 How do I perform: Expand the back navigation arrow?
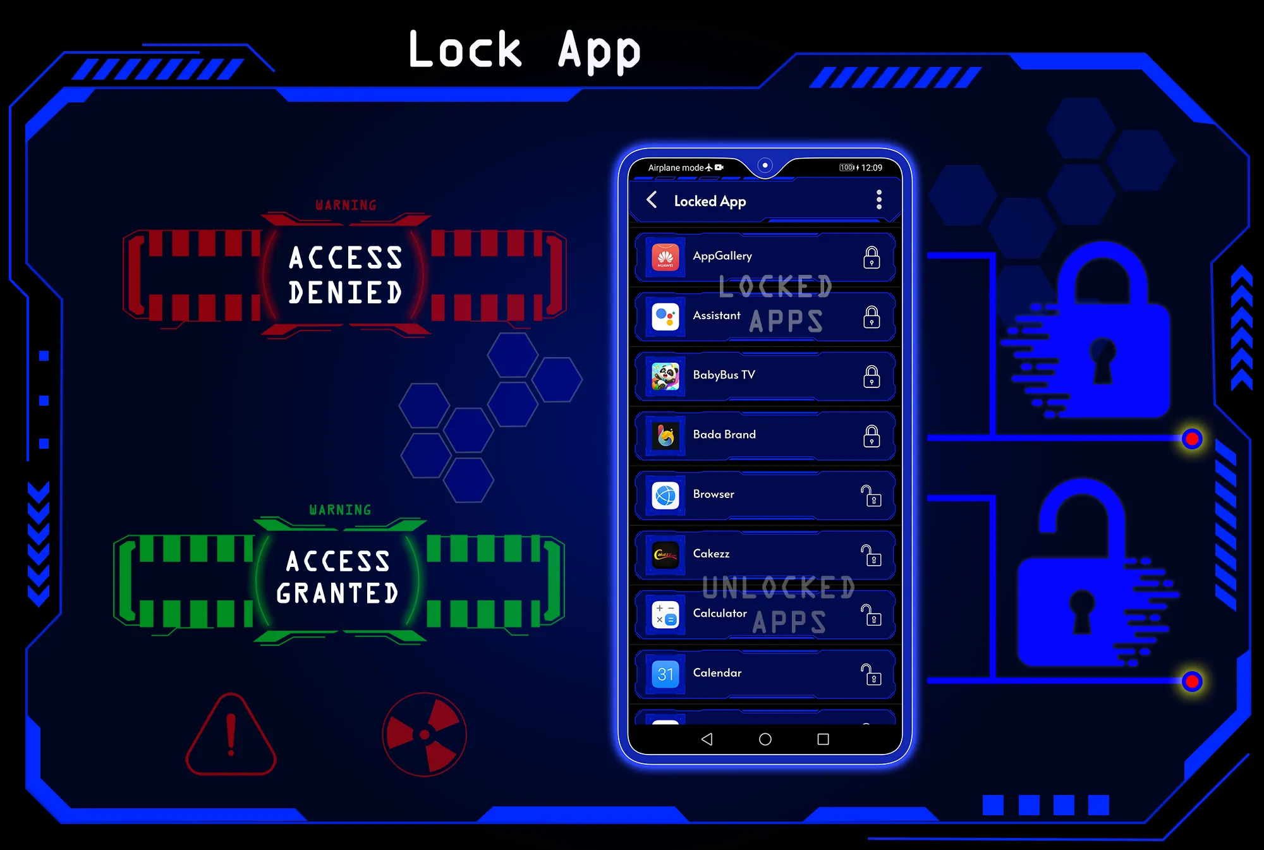(650, 201)
